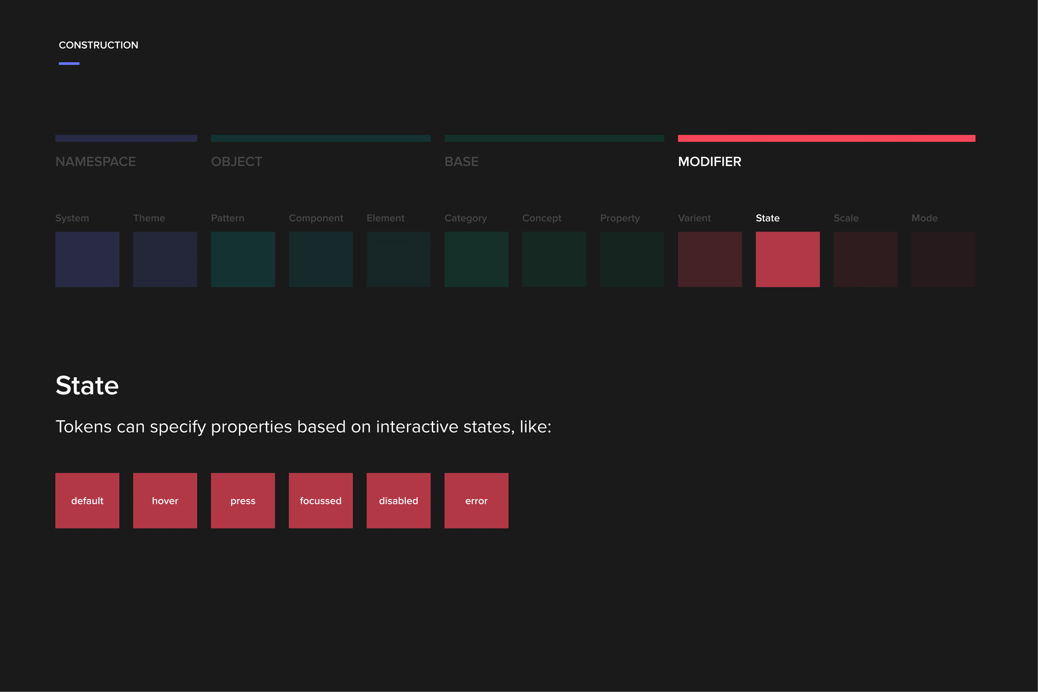Image resolution: width=1038 pixels, height=692 pixels.
Task: Select the Varient maroon square
Action: click(x=710, y=259)
